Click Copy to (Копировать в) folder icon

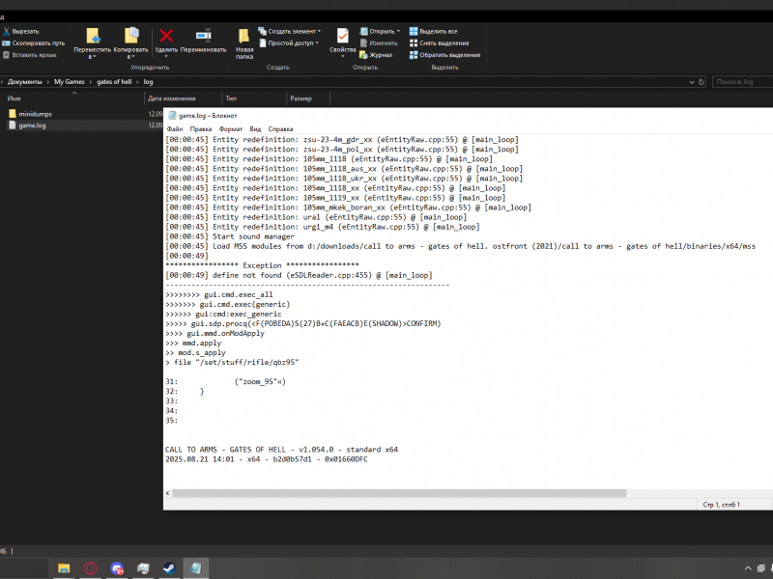tap(131, 36)
